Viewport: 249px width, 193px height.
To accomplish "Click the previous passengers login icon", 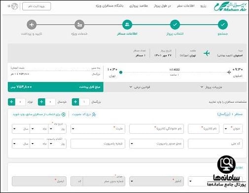I will (x=64, y=115).
